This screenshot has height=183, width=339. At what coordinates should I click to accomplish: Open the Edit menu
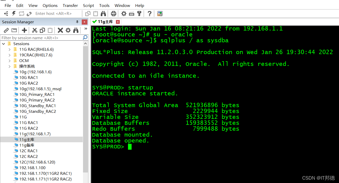pyautogui.click(x=20, y=5)
